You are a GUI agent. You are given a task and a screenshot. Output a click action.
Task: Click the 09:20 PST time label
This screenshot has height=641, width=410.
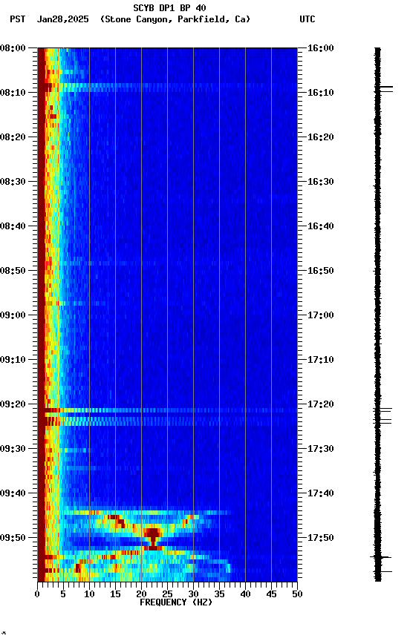(13, 404)
